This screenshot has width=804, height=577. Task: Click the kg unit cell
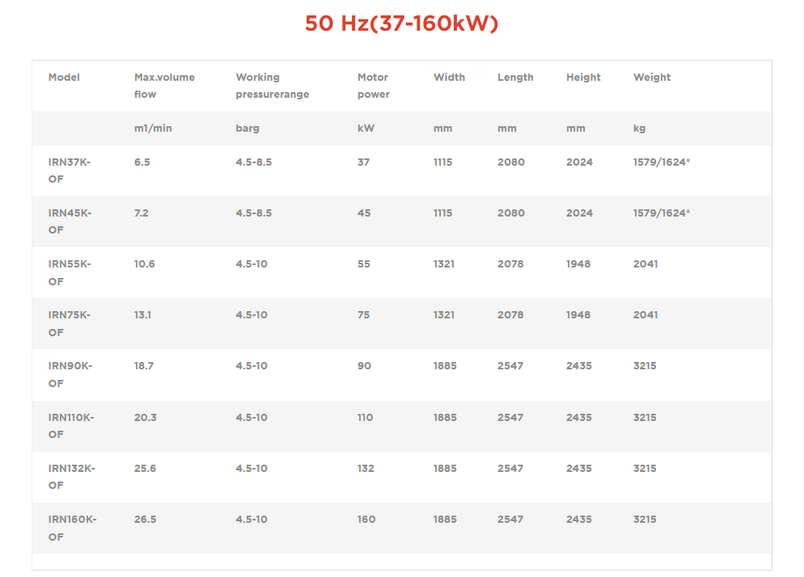639,128
